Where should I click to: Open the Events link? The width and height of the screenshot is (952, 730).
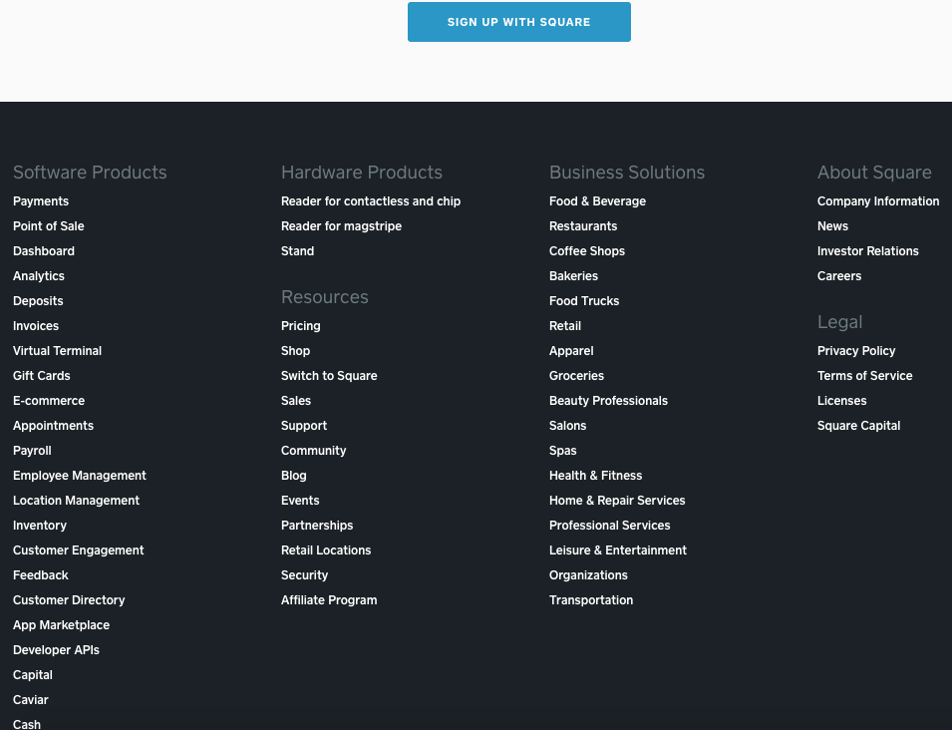[x=300, y=500]
